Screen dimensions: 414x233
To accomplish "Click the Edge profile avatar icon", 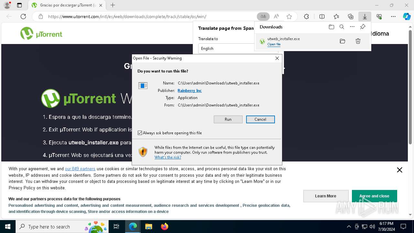I will (7, 5).
